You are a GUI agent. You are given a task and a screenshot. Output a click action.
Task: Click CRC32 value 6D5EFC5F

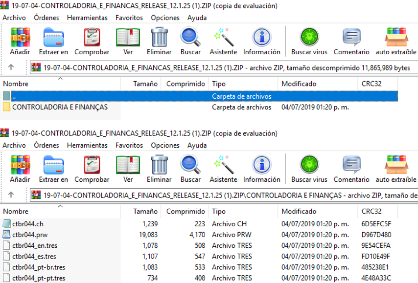coord(376,224)
